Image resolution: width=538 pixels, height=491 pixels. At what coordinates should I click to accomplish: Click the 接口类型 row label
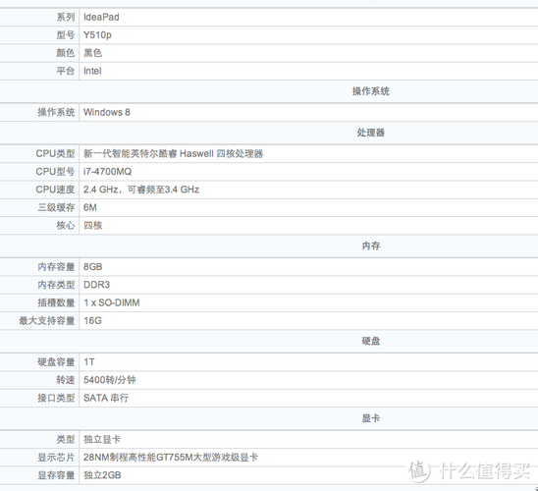point(56,398)
